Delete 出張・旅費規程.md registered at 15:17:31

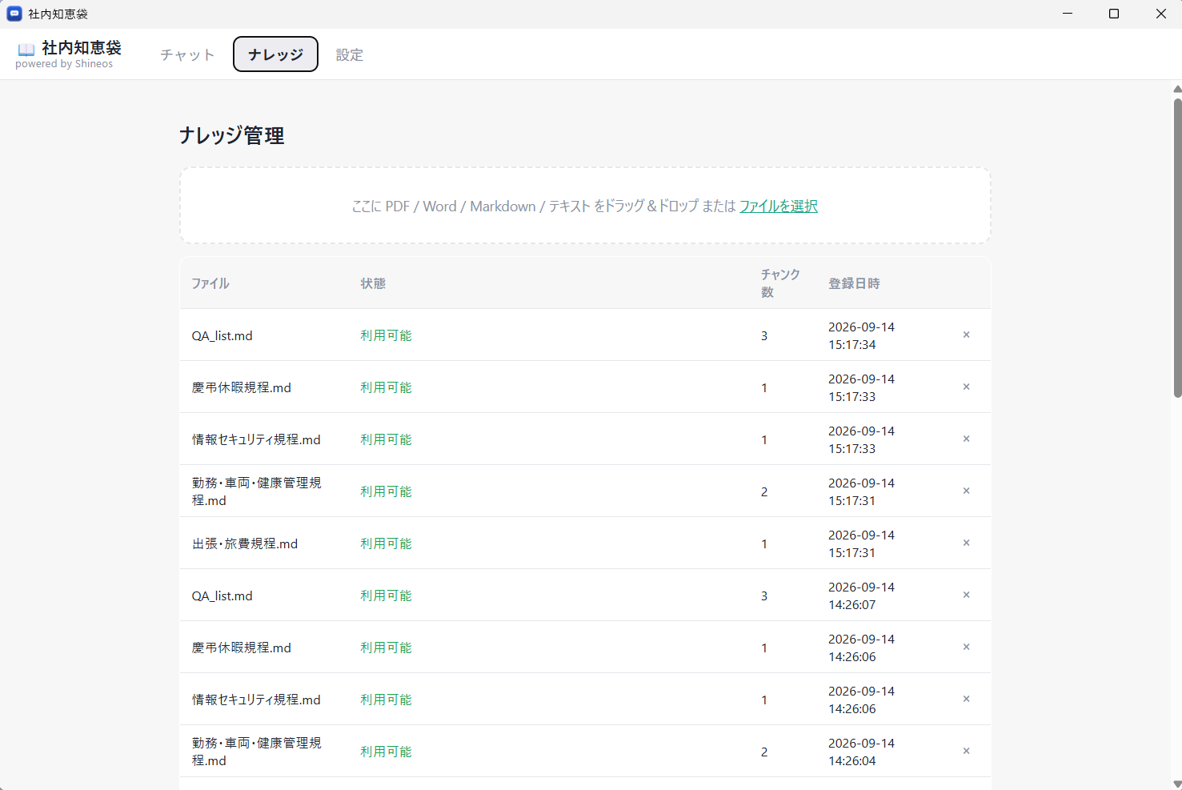coord(966,543)
